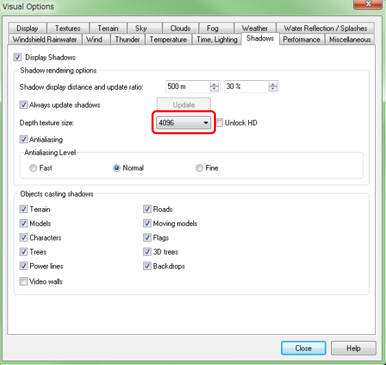Go to the Water Reflection / Splashes tab
This screenshot has height=365, width=386.
tap(325, 28)
